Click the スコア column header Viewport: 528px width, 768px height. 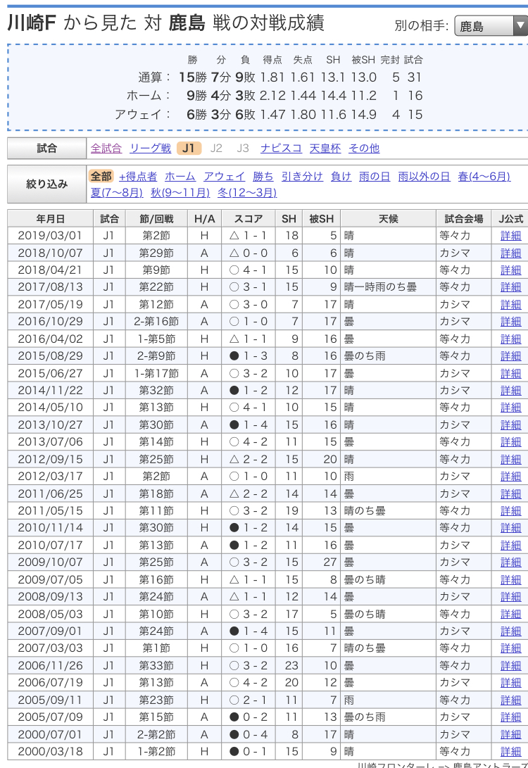coord(249,218)
